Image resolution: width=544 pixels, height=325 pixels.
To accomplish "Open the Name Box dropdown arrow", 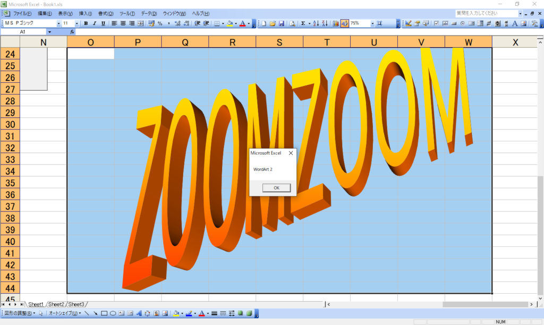I will 50,32.
